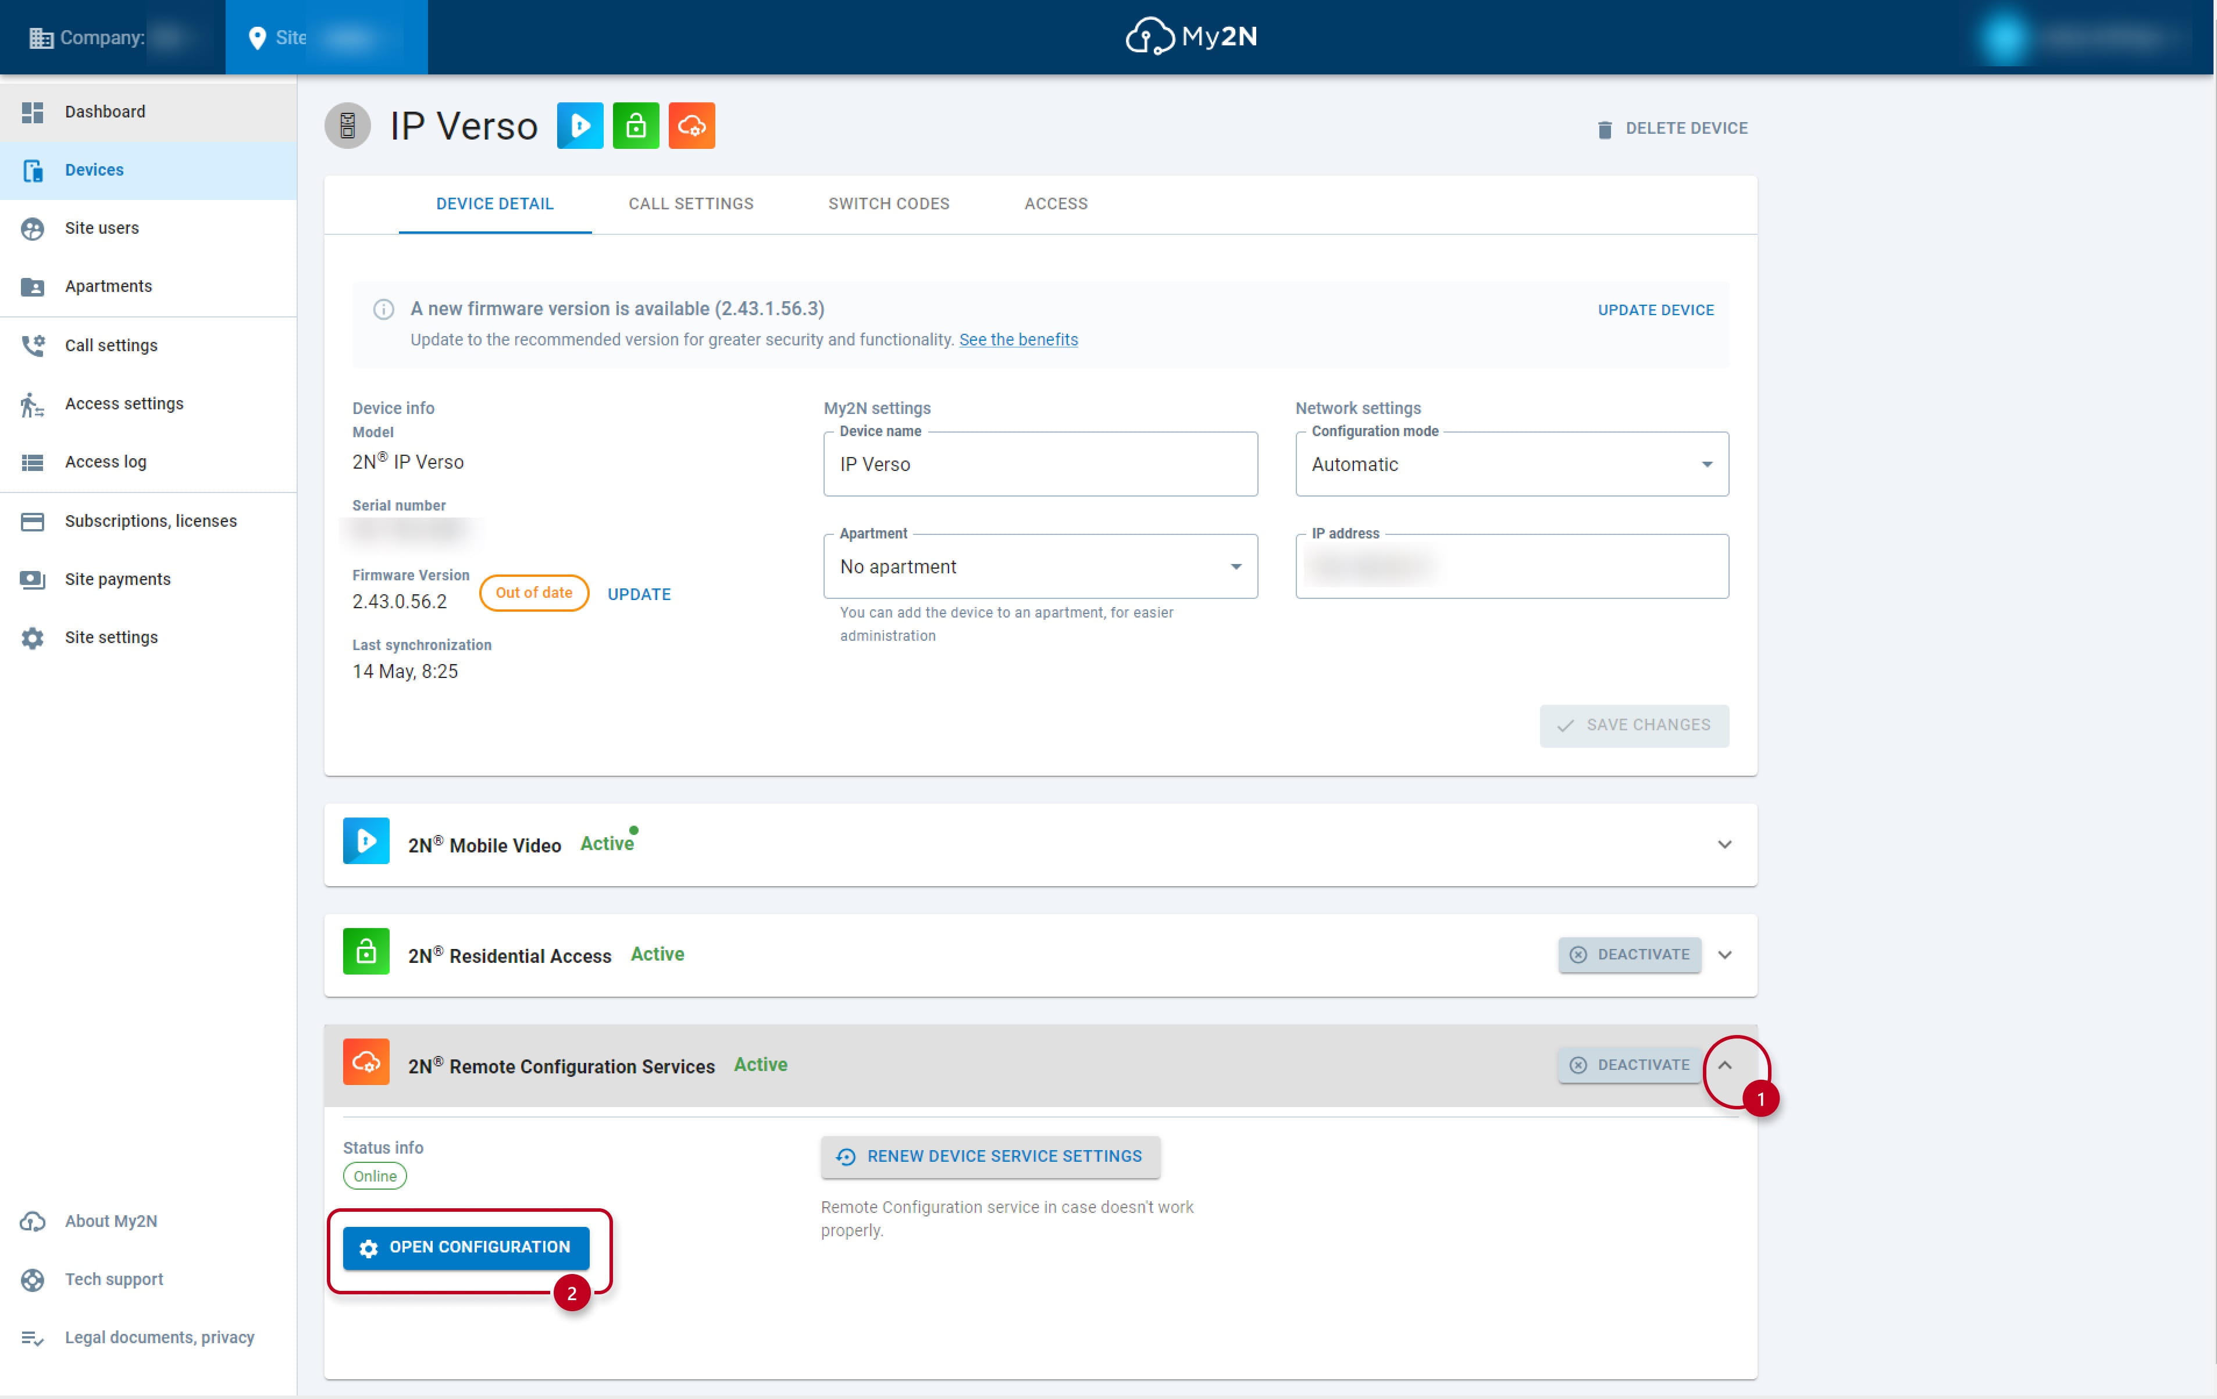The height and width of the screenshot is (1399, 2217).
Task: Expand the 2N Mobile Video section
Action: (x=1724, y=844)
